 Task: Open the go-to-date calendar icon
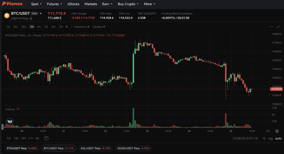pyautogui.click(x=46, y=138)
